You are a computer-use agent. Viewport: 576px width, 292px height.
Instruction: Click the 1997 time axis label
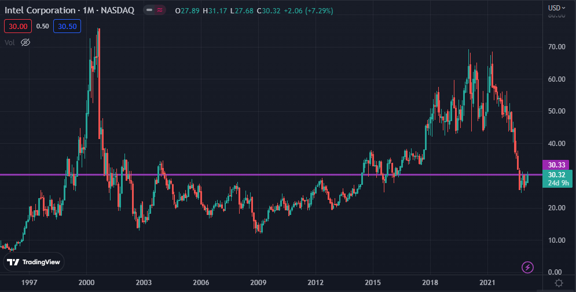pyautogui.click(x=29, y=283)
